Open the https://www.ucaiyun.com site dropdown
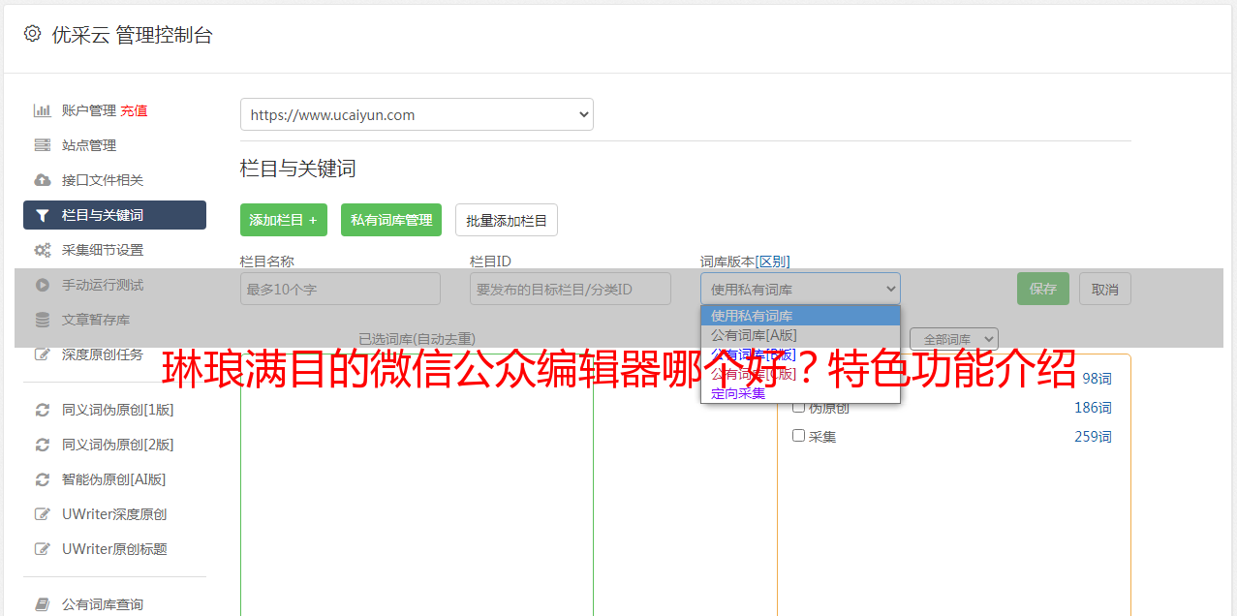This screenshot has width=1237, height=616. coord(417,114)
